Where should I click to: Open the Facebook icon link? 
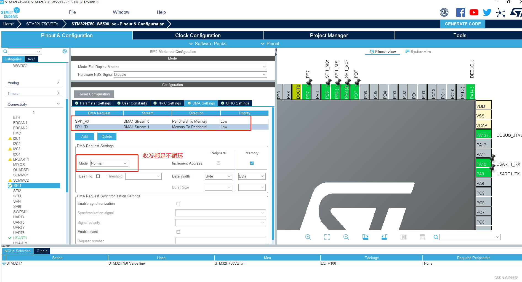[x=460, y=12]
